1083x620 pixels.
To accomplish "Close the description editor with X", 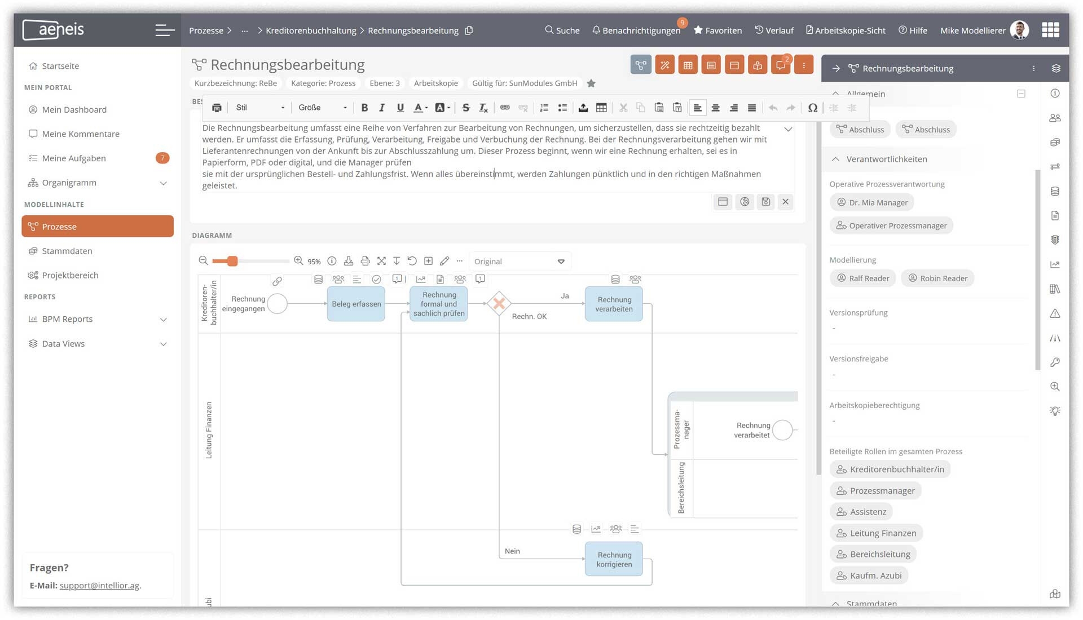I will pos(785,202).
